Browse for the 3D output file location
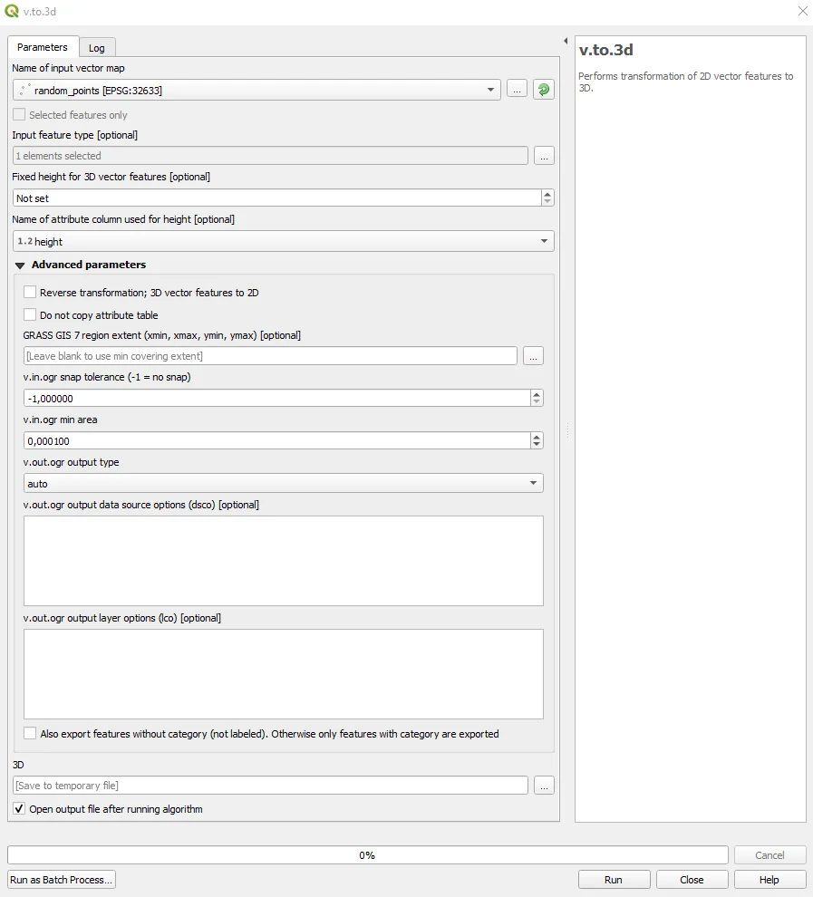Image resolution: width=813 pixels, height=897 pixels. [544, 786]
